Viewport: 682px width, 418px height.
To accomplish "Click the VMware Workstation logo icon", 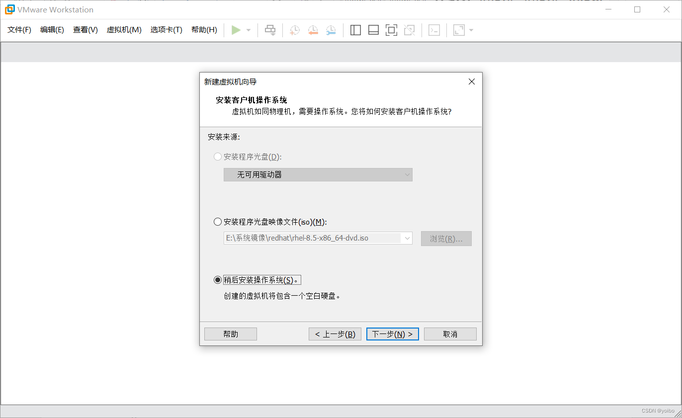I will click(9, 9).
